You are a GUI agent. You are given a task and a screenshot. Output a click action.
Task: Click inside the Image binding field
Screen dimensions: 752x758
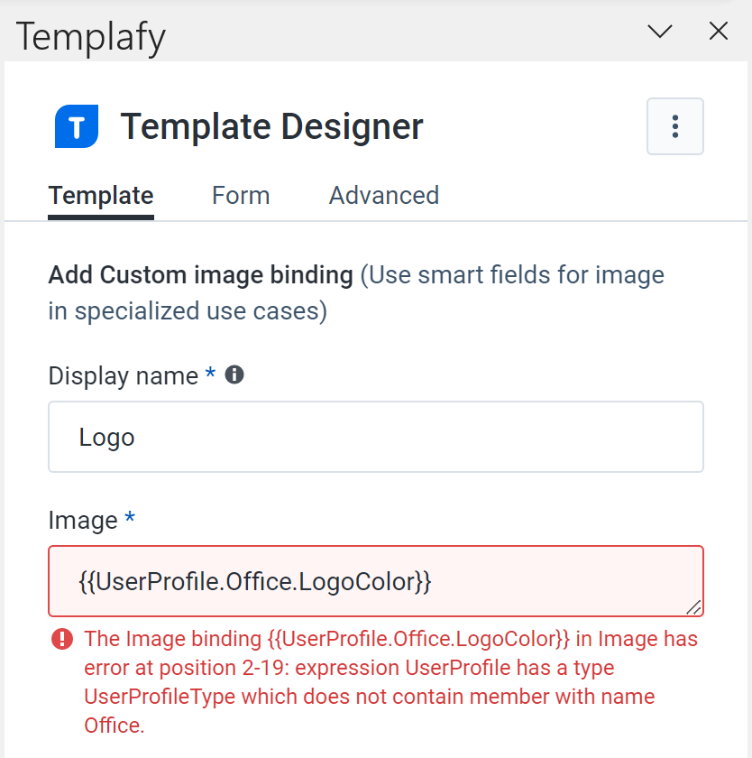[375, 580]
